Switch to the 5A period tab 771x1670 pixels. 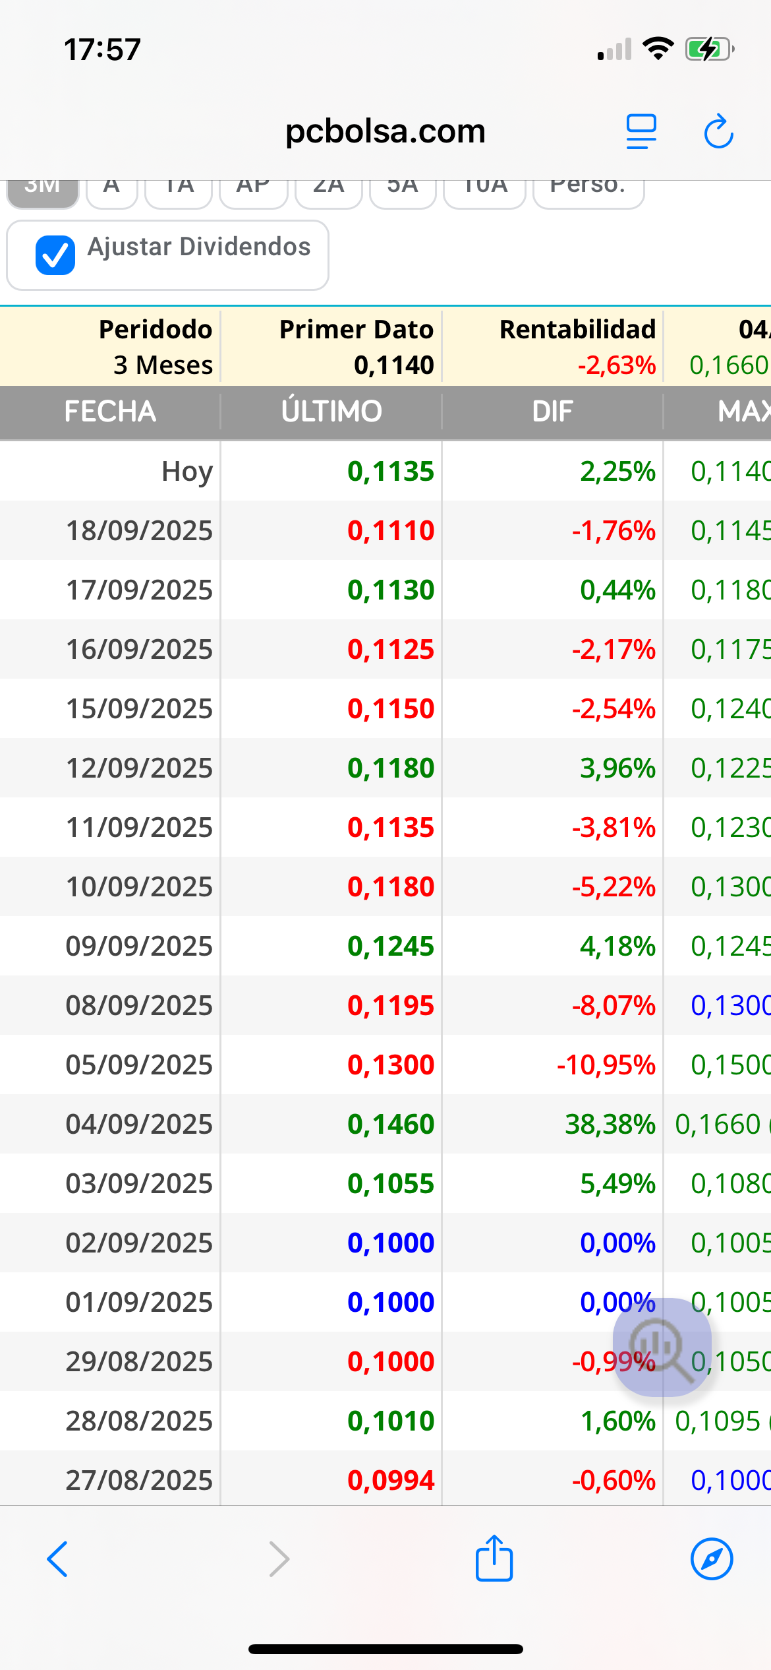tap(403, 191)
